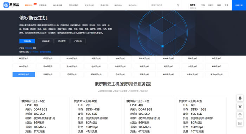Select the 英国云主机 tab
The width and height of the screenshot is (246, 134).
coord(168,66)
